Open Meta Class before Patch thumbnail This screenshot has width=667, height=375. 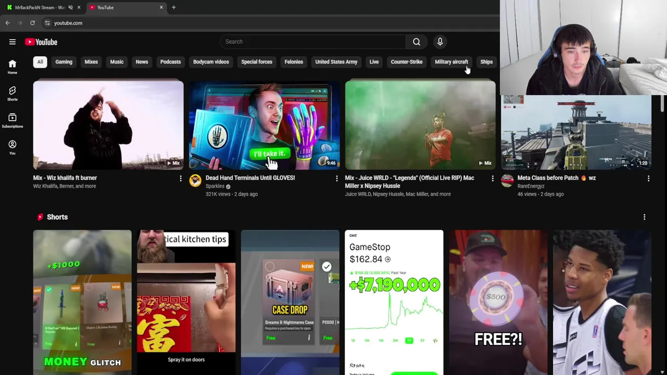click(576, 133)
